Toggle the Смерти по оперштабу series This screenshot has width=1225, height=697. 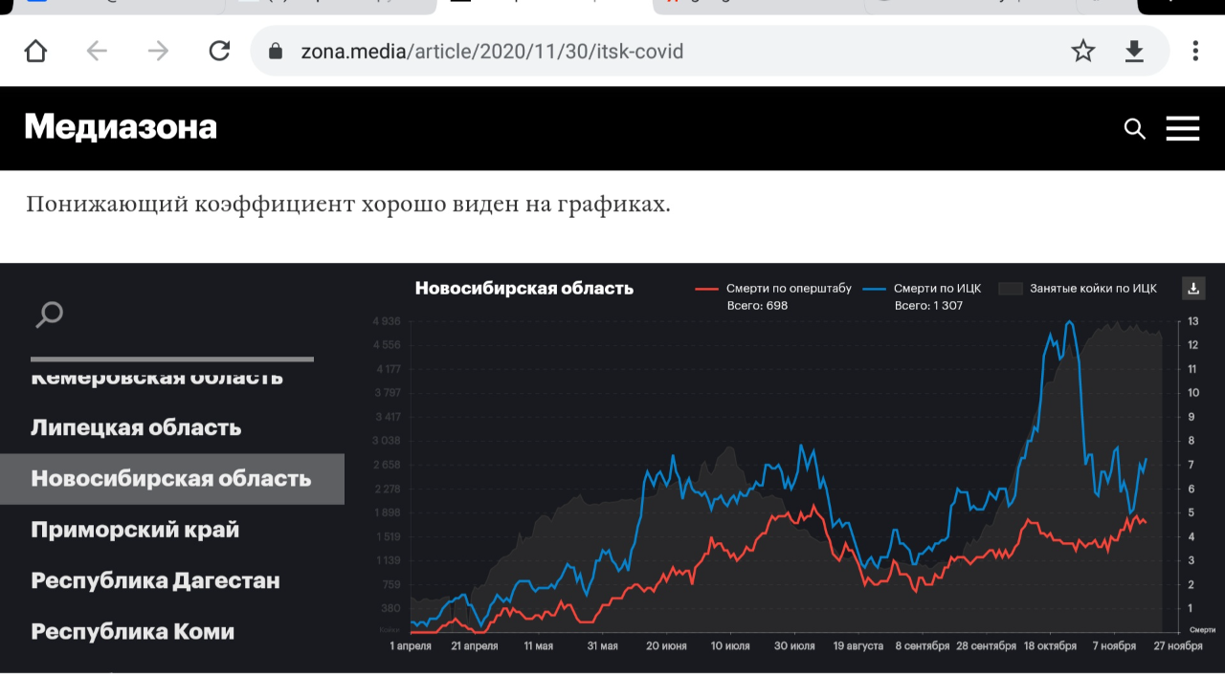tap(773, 289)
